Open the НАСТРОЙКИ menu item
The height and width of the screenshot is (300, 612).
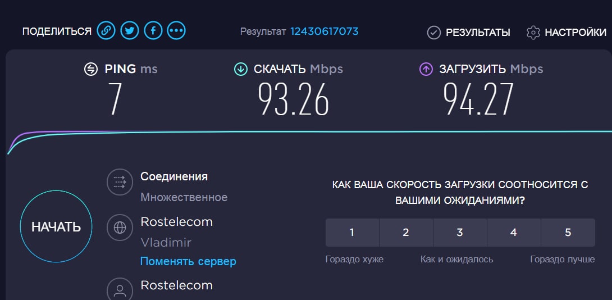pyautogui.click(x=567, y=33)
